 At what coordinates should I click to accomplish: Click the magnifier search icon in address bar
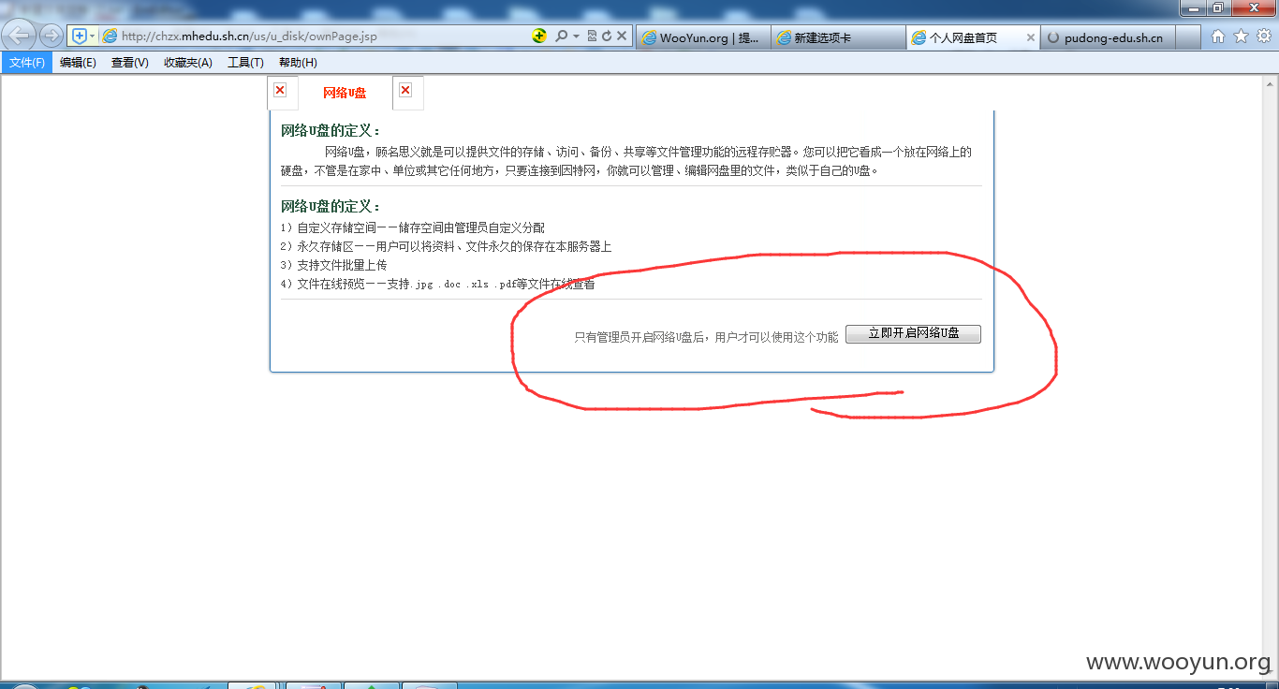point(561,37)
